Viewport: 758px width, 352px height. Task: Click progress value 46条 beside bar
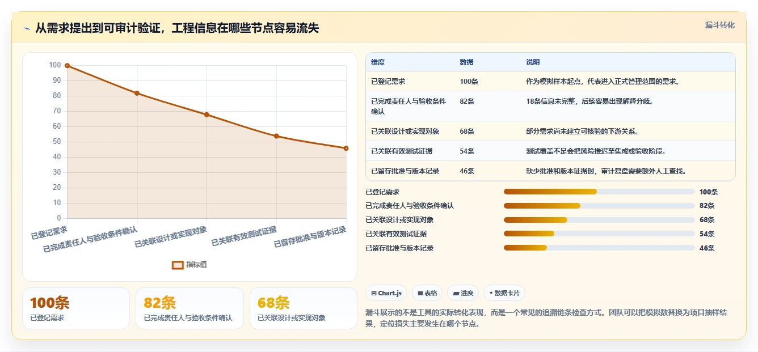(707, 248)
